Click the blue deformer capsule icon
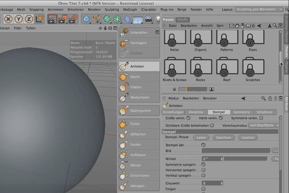The width and height of the screenshot is (289, 193). 127,19
